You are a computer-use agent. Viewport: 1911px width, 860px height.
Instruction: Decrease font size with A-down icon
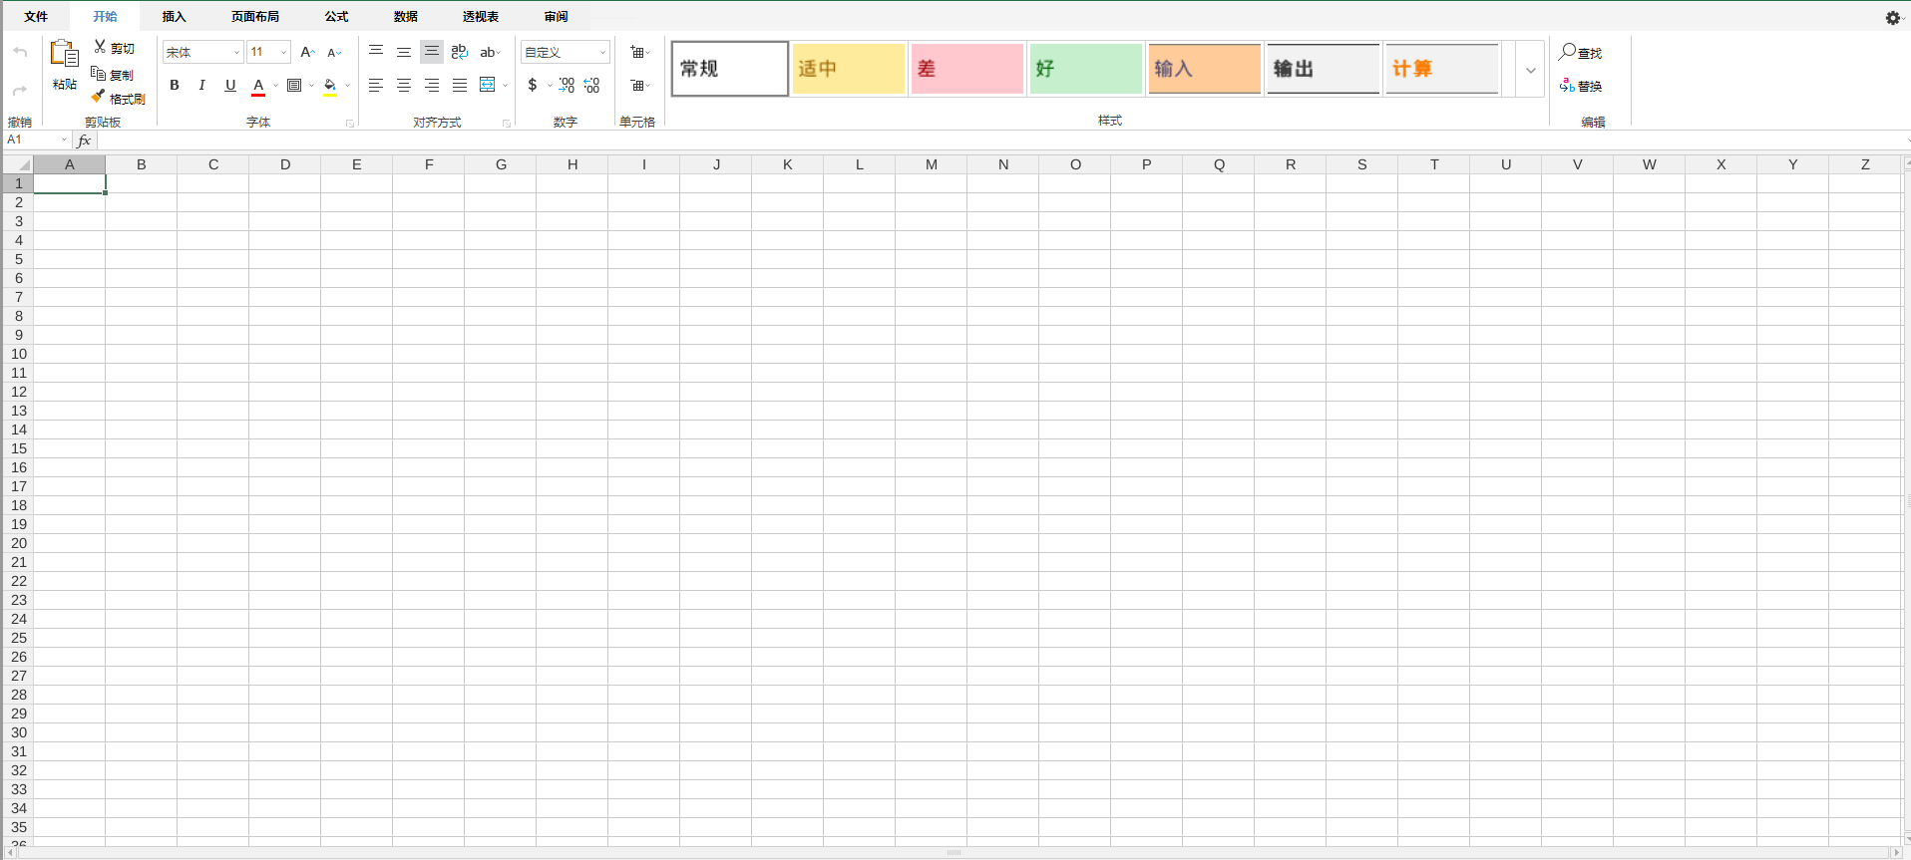[x=334, y=52]
